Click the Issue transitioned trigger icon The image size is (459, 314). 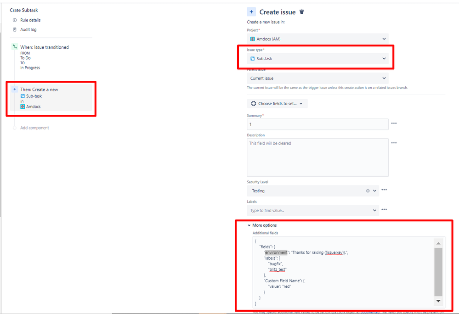(14, 47)
